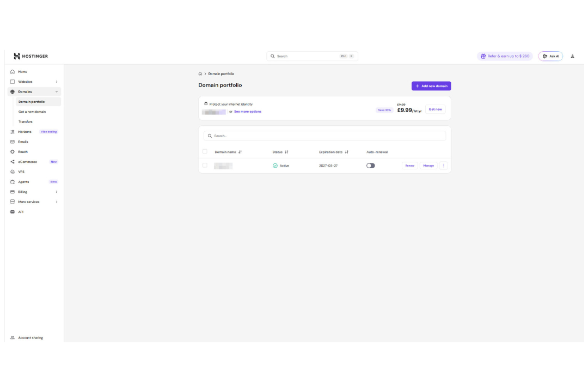Check the select-all domains checkbox

pos(205,151)
